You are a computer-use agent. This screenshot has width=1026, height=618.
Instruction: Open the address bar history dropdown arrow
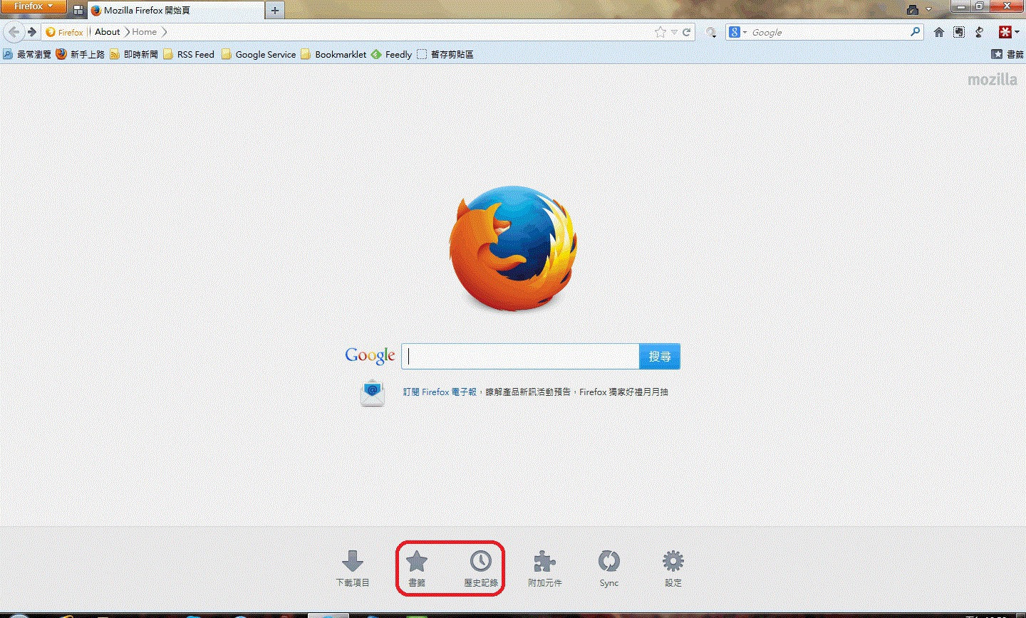pyautogui.click(x=674, y=32)
